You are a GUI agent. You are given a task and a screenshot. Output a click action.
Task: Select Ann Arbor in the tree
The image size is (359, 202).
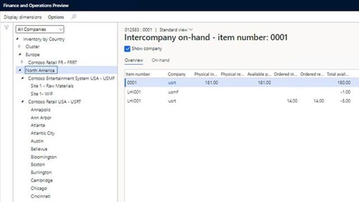(41, 117)
